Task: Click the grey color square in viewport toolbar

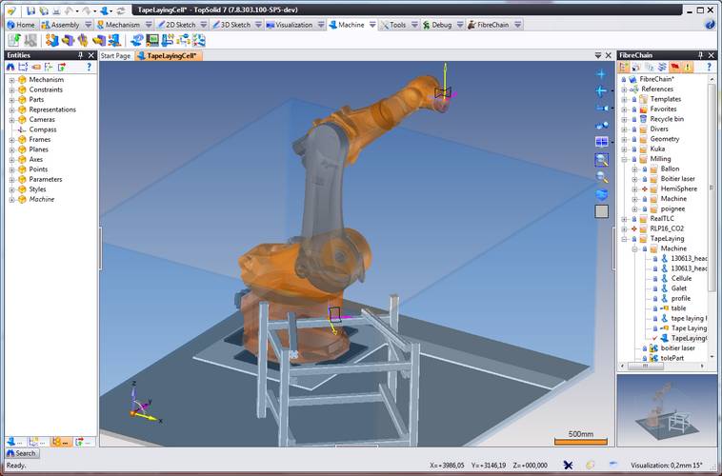Action: point(601,211)
